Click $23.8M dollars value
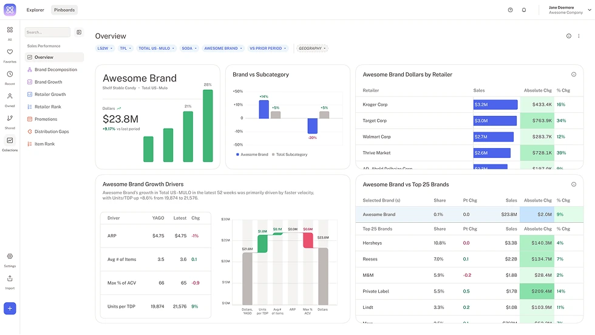Screen dimensions: 595x335 click(x=121, y=119)
